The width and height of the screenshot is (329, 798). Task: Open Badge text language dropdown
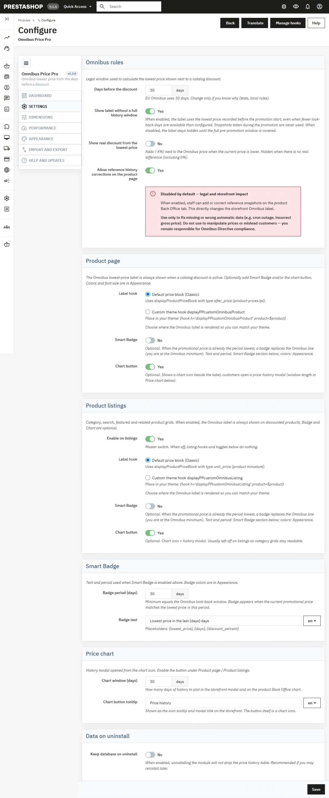point(312,621)
